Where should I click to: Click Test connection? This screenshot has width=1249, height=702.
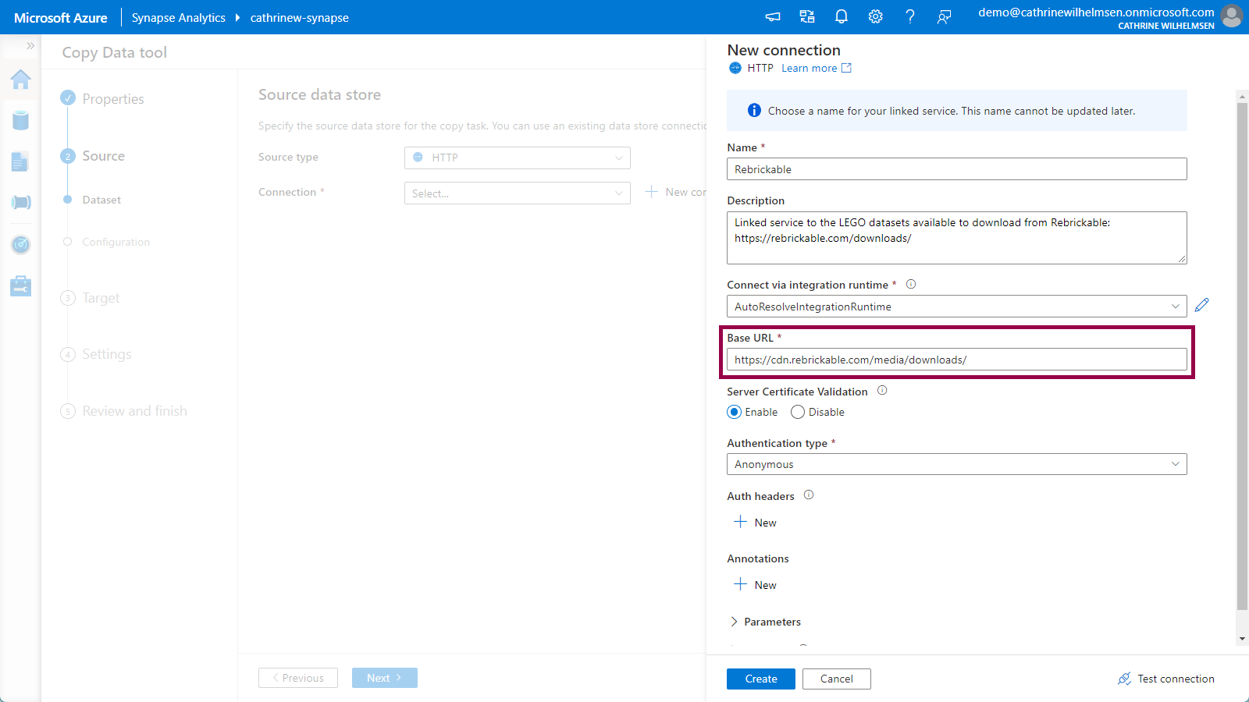point(1166,679)
